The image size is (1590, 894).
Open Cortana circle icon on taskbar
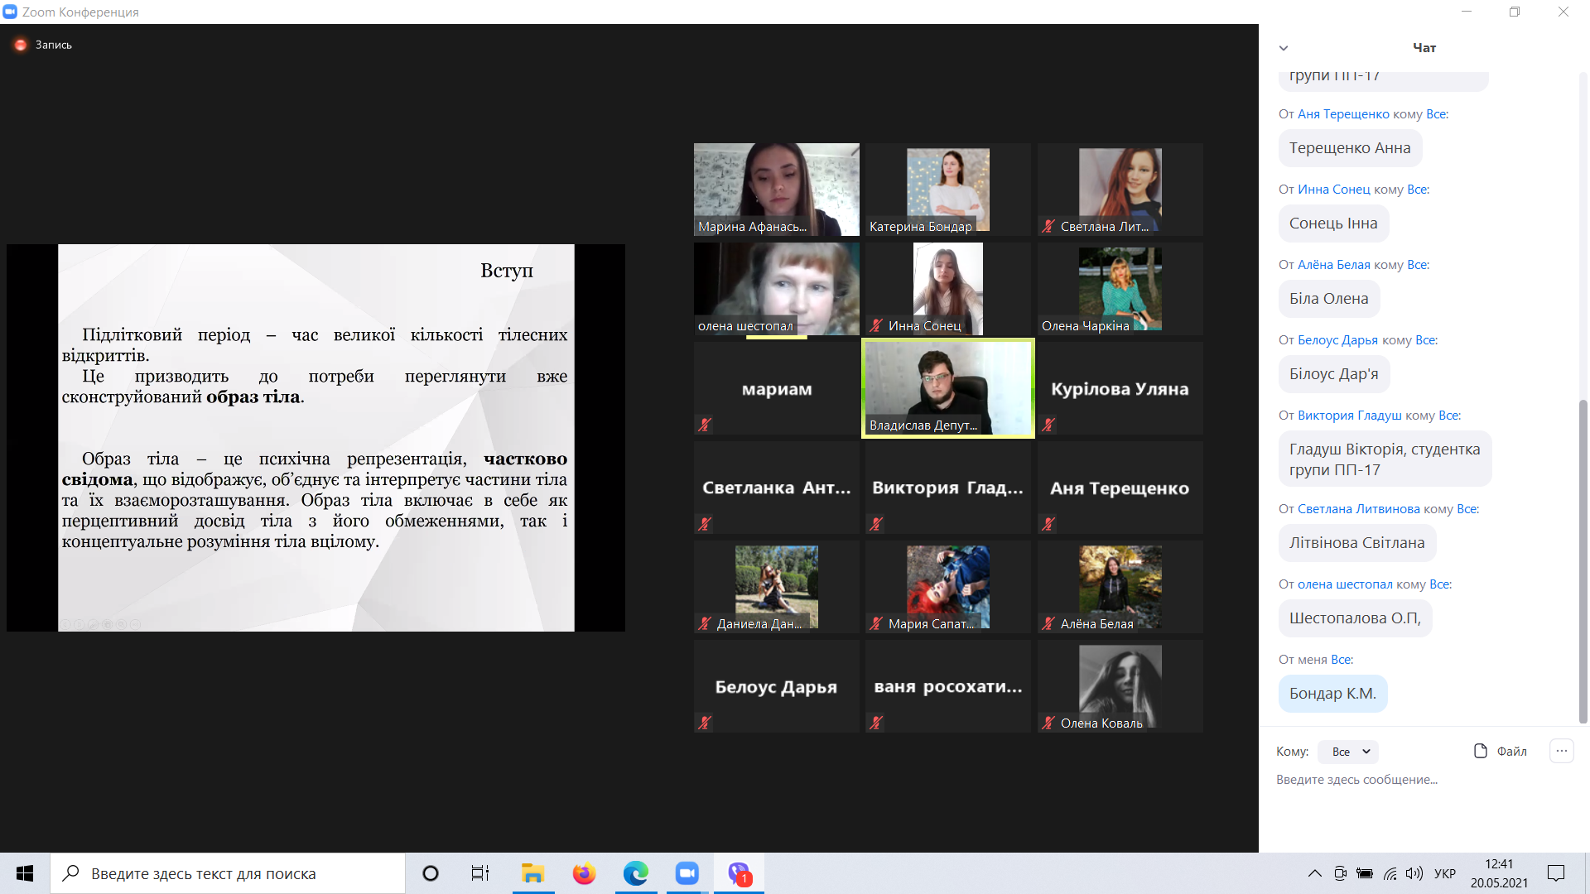click(431, 873)
